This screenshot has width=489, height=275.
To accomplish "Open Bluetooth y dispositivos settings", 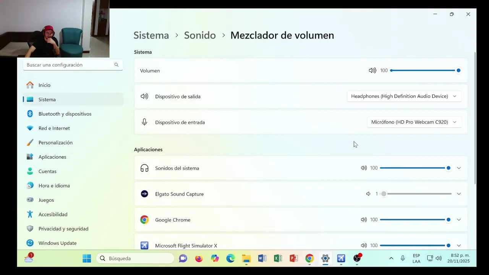I will click(73, 114).
